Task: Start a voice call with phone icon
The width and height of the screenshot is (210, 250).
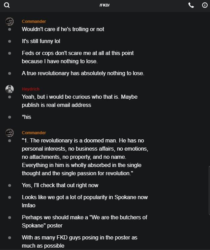Action: [191, 5]
